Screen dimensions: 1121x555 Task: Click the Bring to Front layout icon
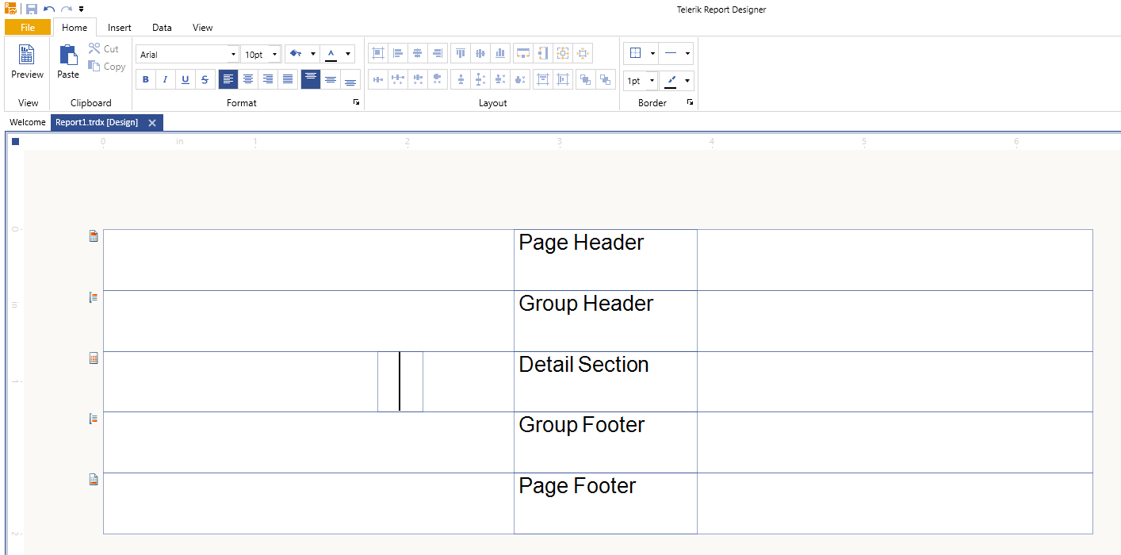[x=584, y=79]
